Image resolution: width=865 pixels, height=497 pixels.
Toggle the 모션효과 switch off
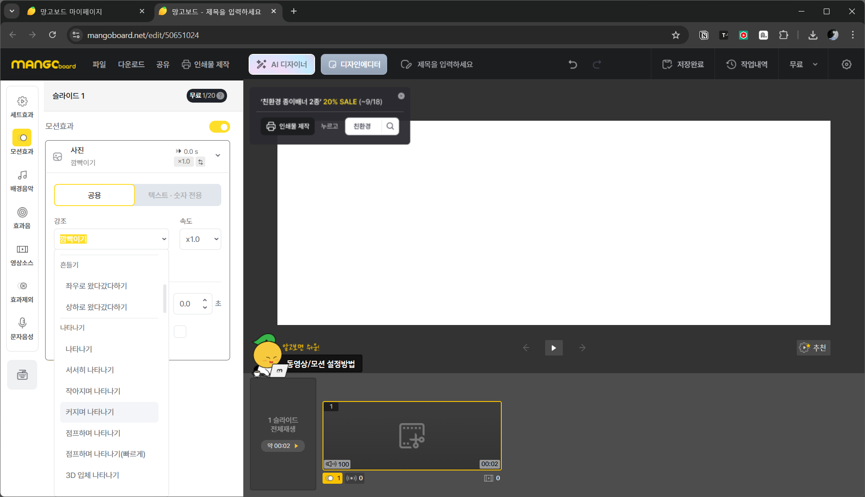point(219,127)
